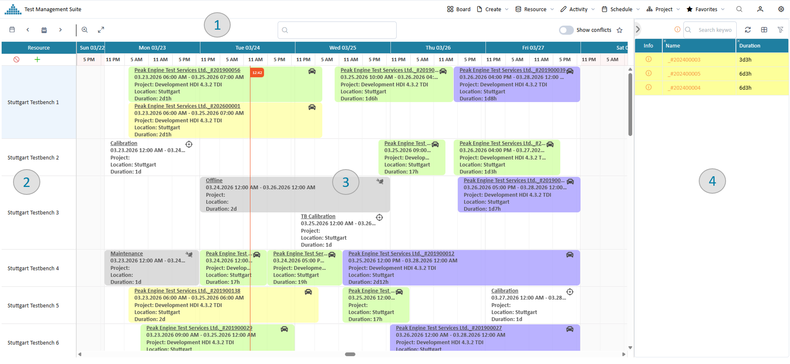Save view with star icon near Show conflicts
Screen dimensions: 790x364
point(619,30)
